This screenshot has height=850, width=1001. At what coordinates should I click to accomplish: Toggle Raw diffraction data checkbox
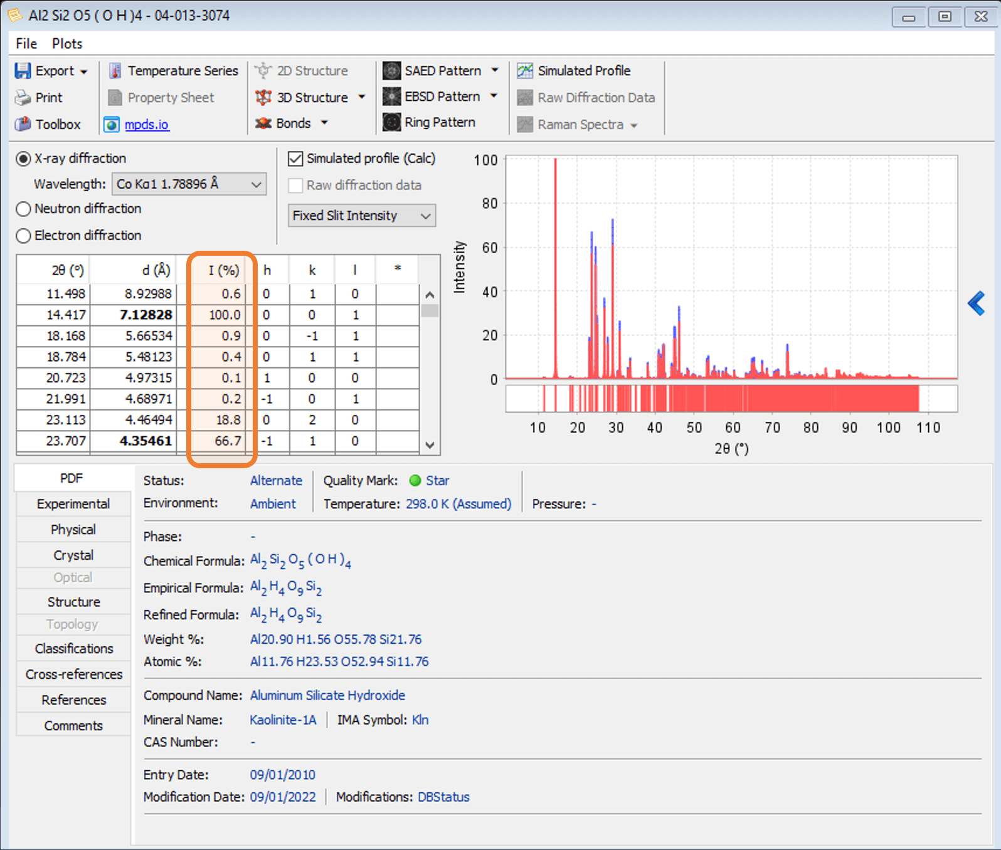point(295,186)
